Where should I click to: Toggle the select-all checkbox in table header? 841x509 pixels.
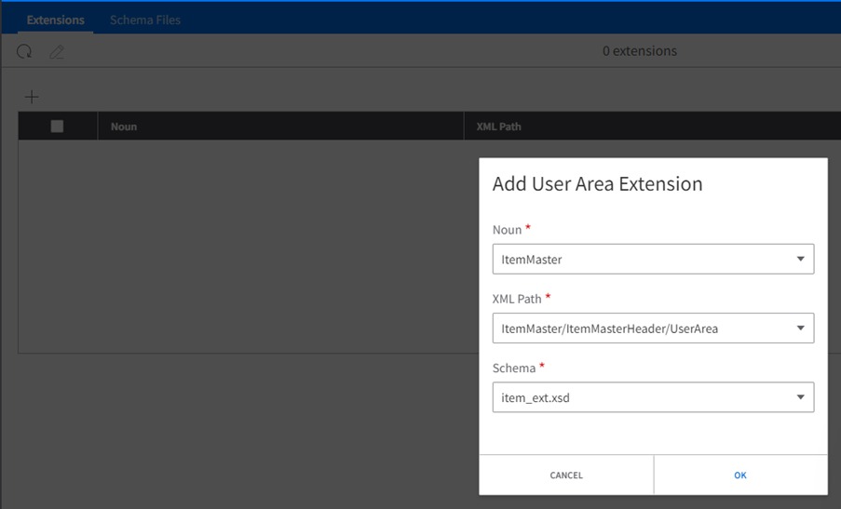tap(57, 127)
